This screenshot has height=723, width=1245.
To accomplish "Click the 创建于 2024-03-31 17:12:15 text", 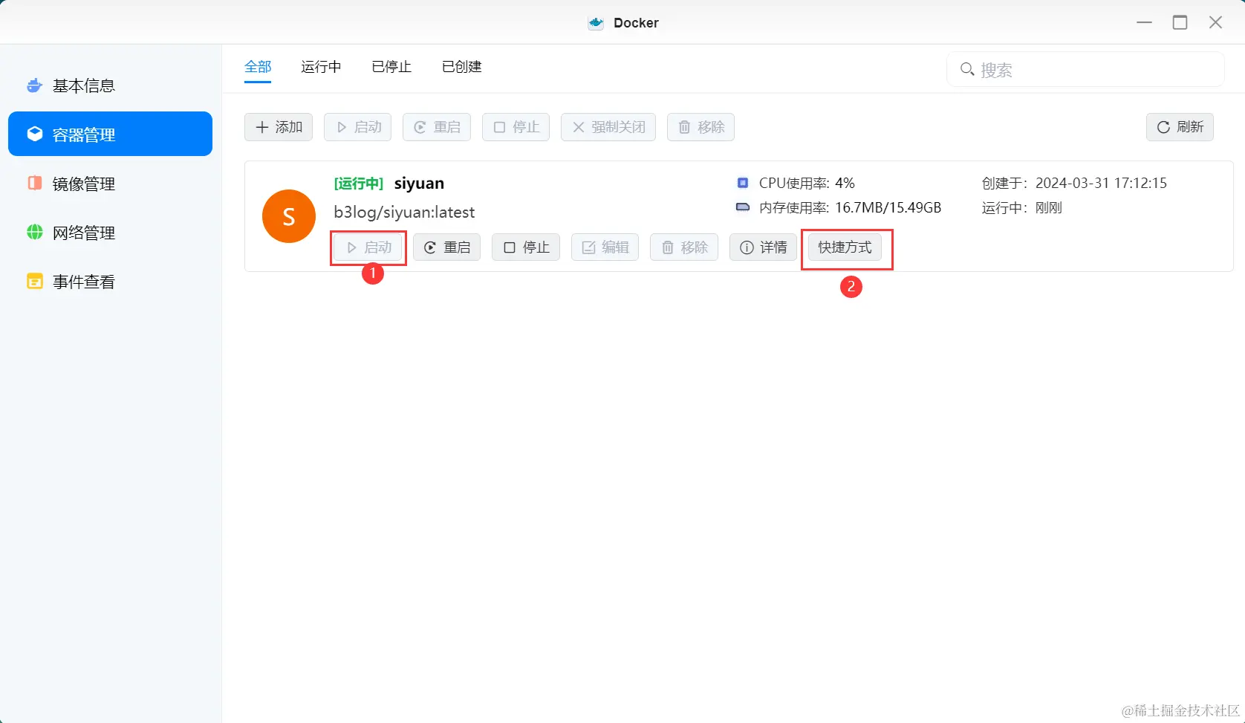I will 1074,183.
